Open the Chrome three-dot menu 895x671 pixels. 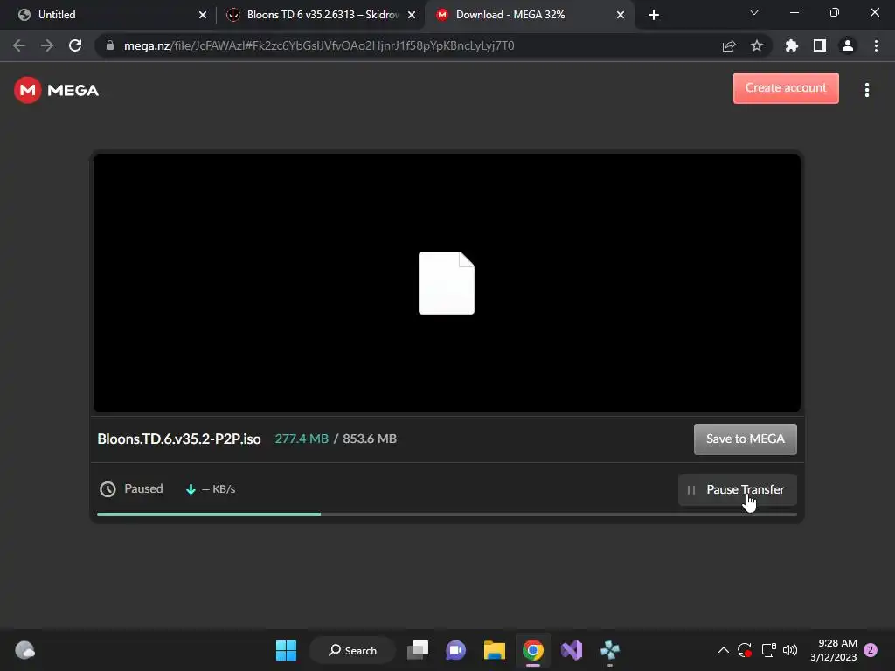pyautogui.click(x=876, y=45)
